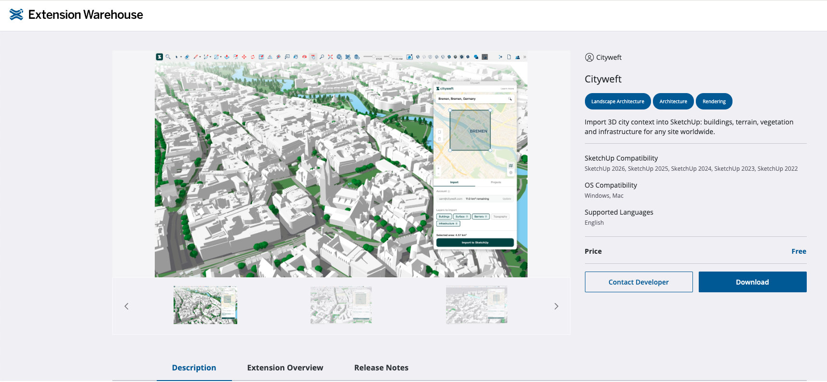
Task: Open the Release Notes tab
Action: [x=381, y=368]
